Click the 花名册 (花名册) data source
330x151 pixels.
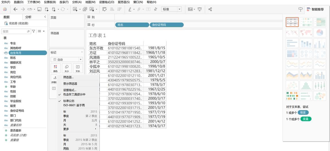tap(18, 23)
